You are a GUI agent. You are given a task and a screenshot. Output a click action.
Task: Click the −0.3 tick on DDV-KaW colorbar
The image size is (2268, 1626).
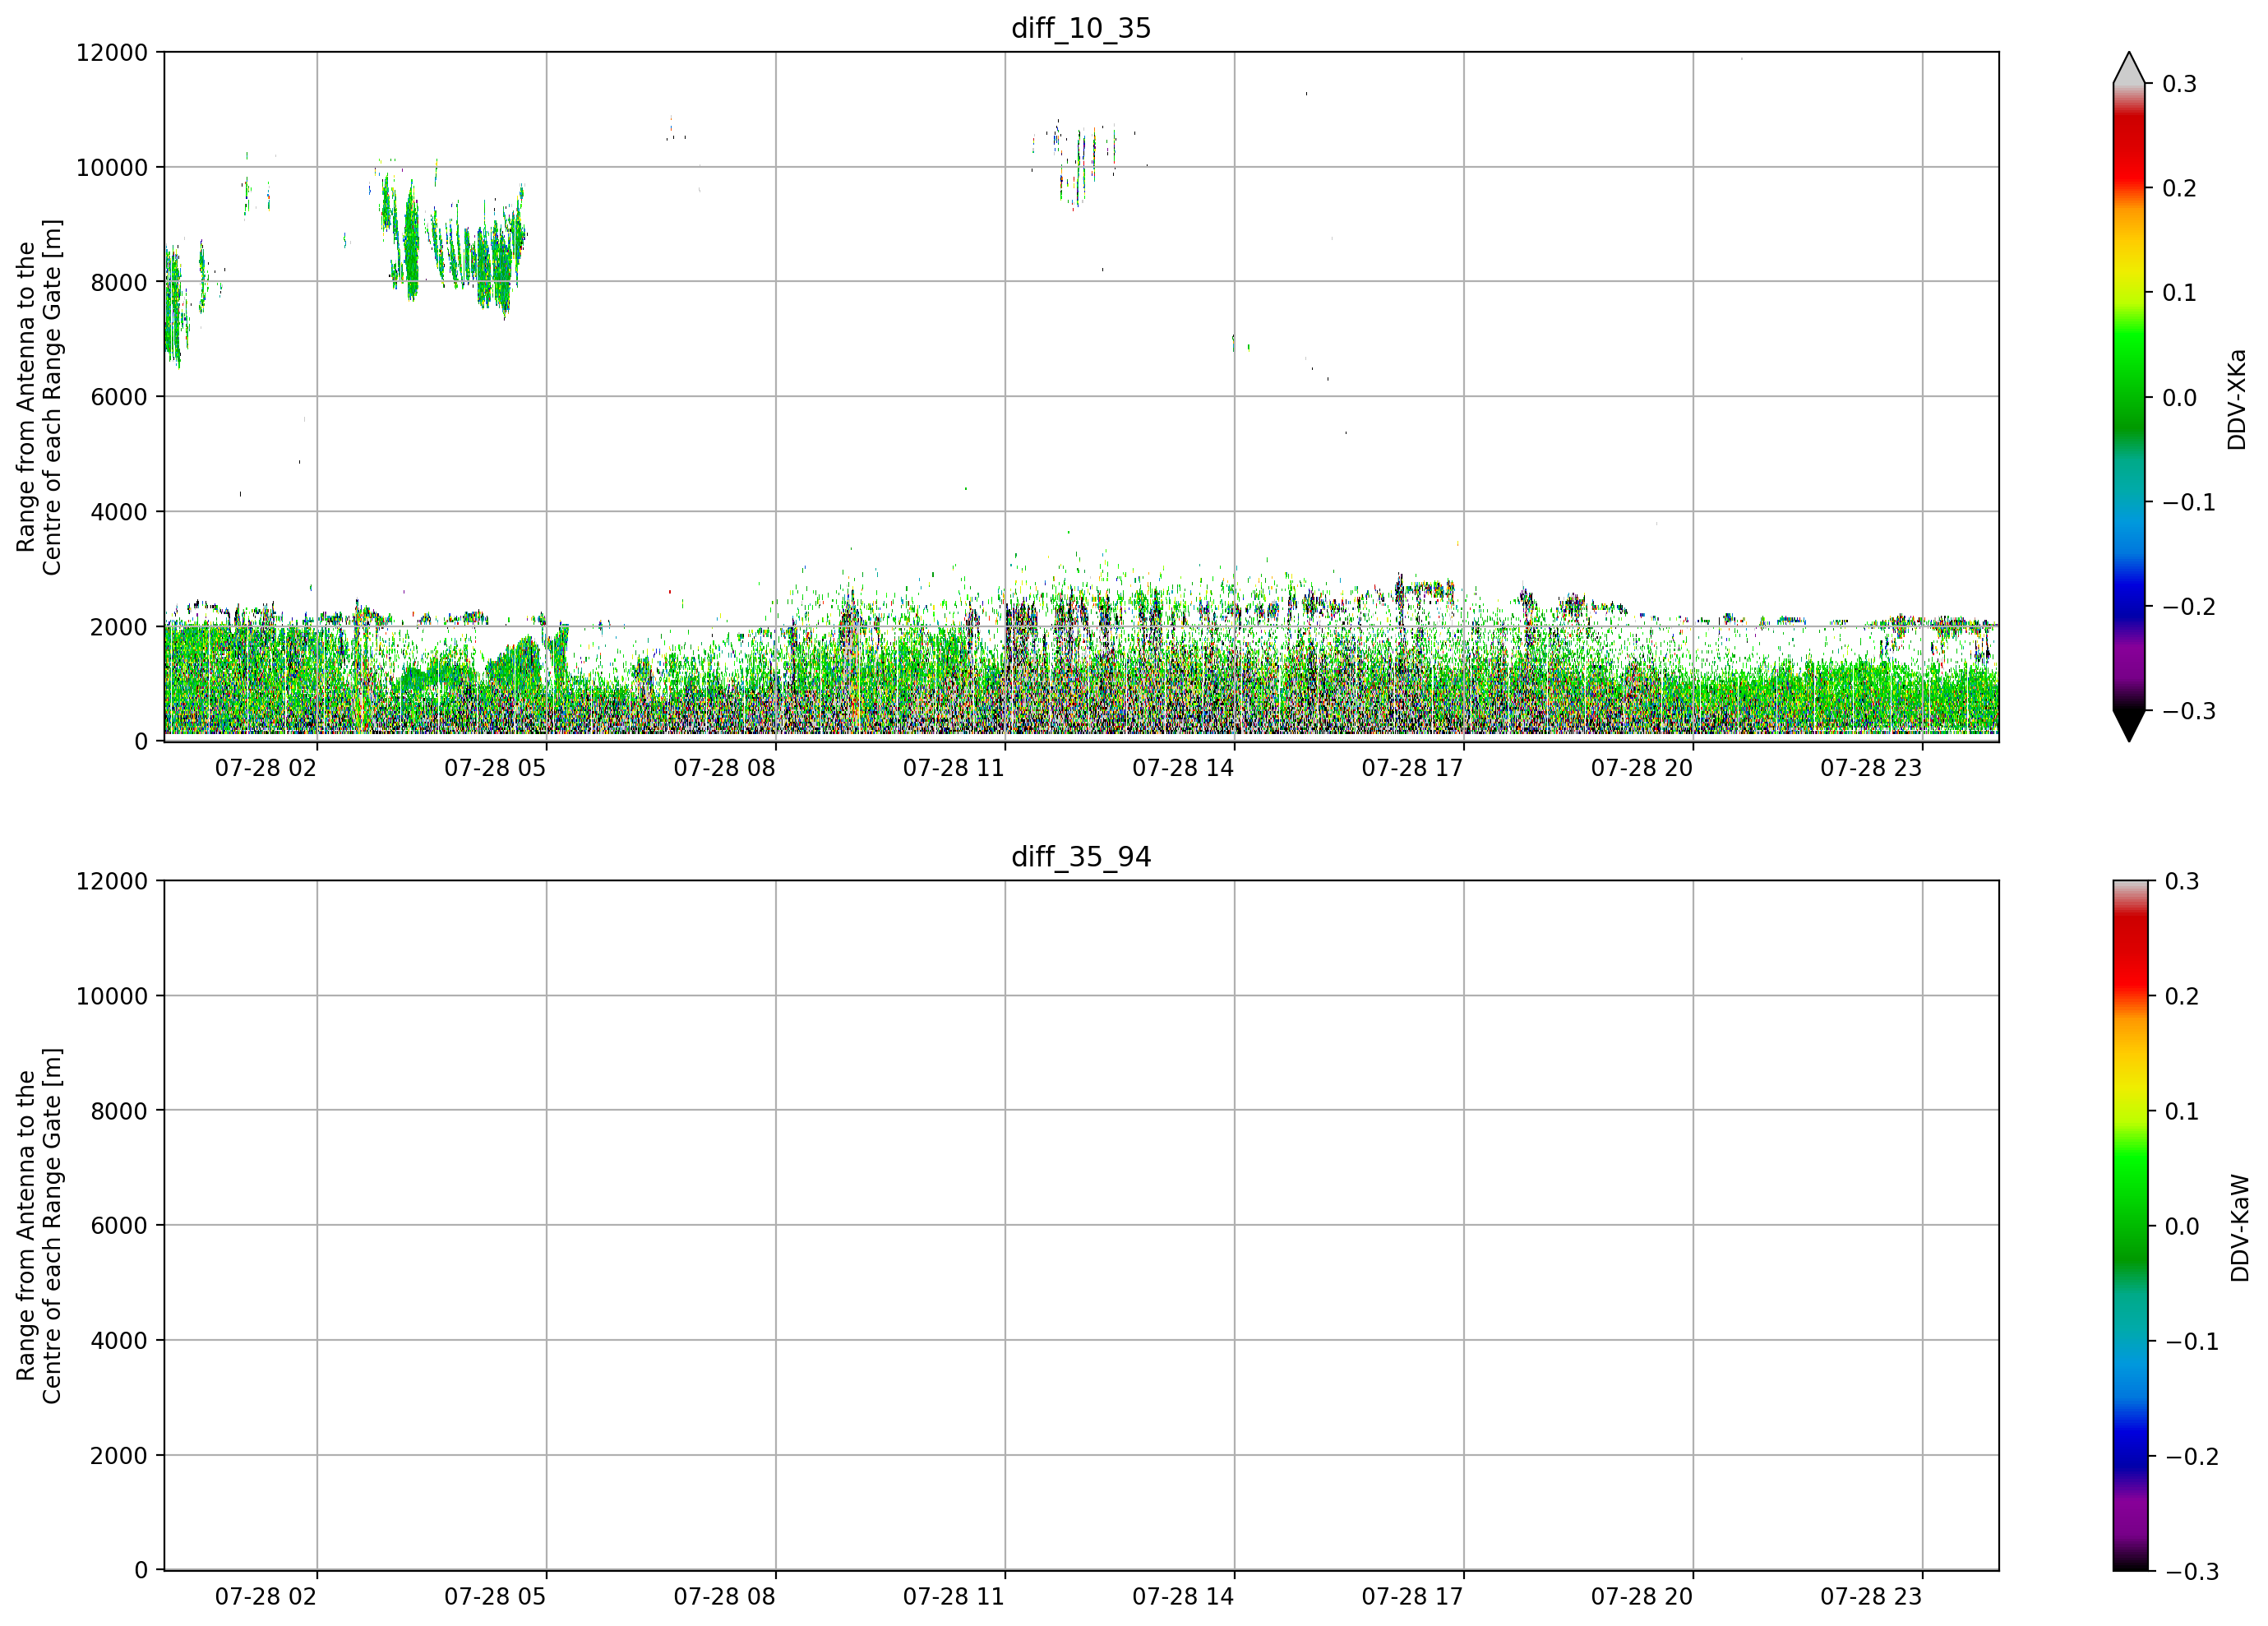[2192, 1571]
